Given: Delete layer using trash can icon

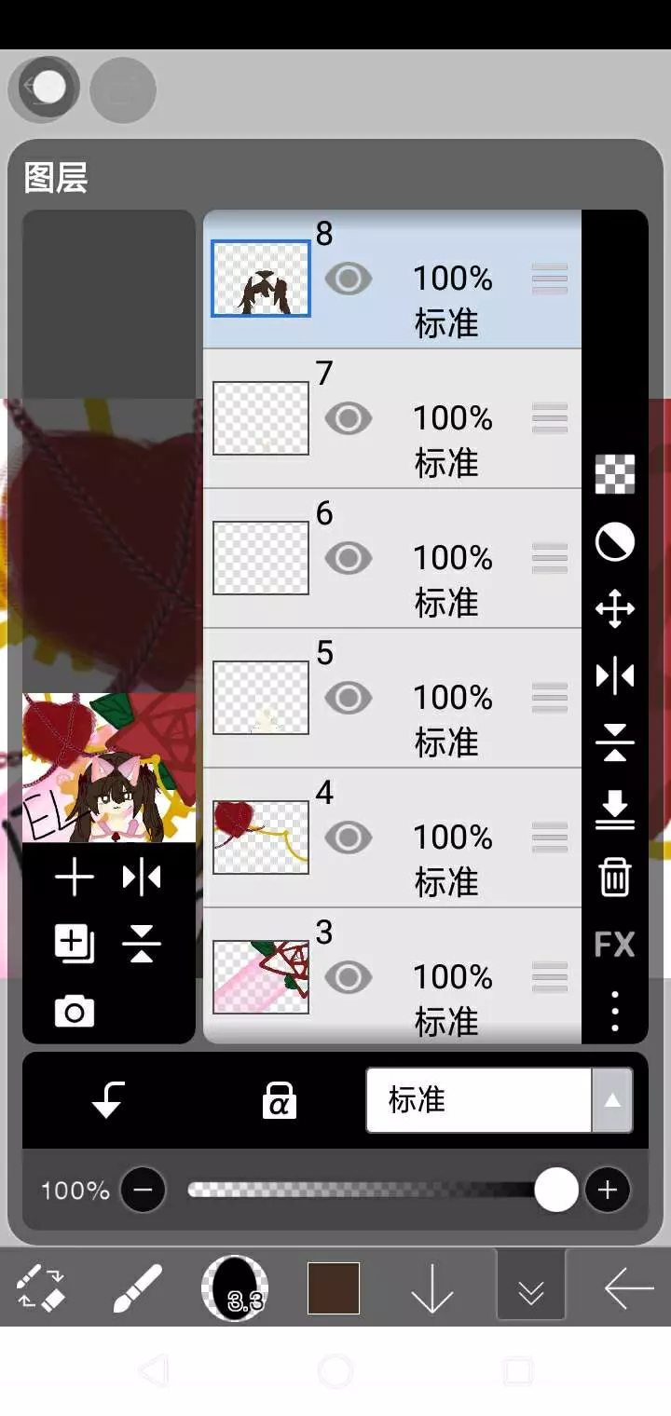Looking at the screenshot, I should [x=615, y=877].
